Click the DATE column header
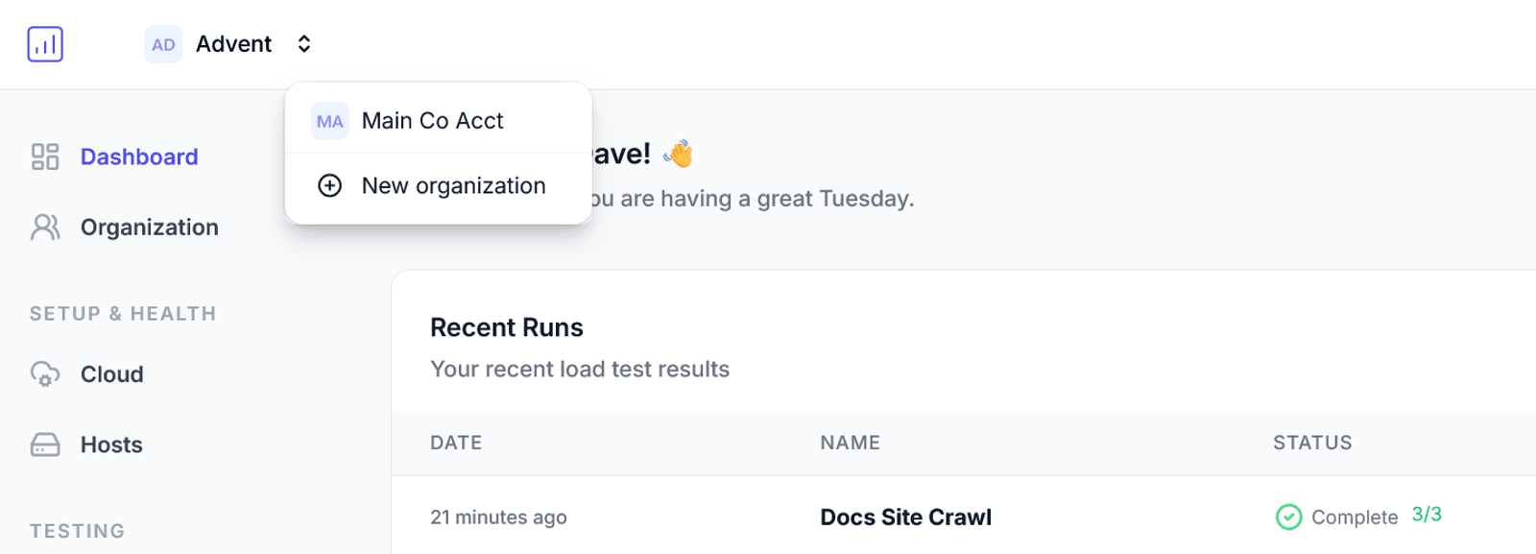The height and width of the screenshot is (554, 1536). click(x=456, y=443)
